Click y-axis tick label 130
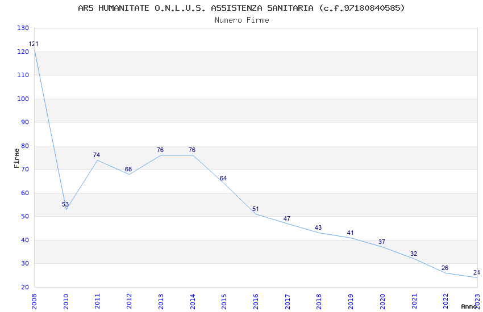 click(x=23, y=28)
